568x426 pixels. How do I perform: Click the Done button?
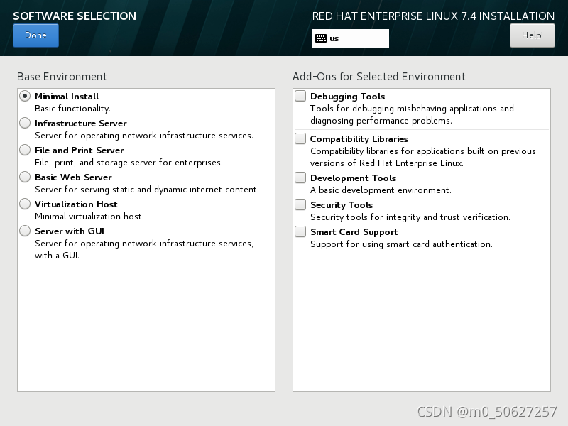point(36,35)
